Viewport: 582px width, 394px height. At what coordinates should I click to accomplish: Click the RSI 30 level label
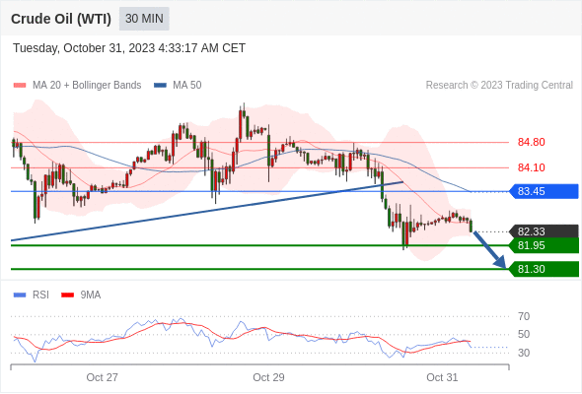(x=524, y=353)
